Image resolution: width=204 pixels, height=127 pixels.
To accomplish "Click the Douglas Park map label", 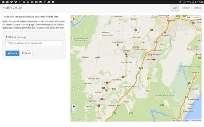I will pyautogui.click(x=130, y=86).
